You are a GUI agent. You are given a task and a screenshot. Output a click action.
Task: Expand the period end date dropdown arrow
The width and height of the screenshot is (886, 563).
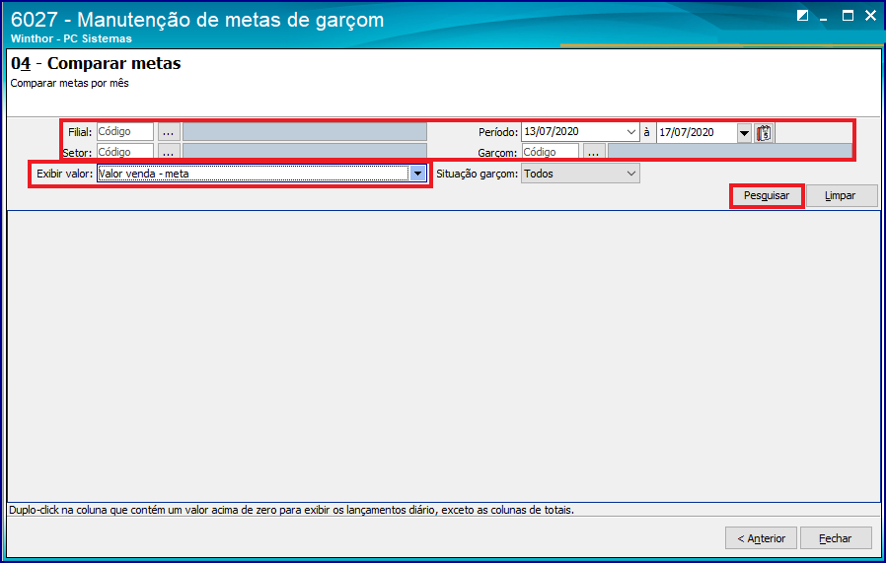tap(744, 133)
